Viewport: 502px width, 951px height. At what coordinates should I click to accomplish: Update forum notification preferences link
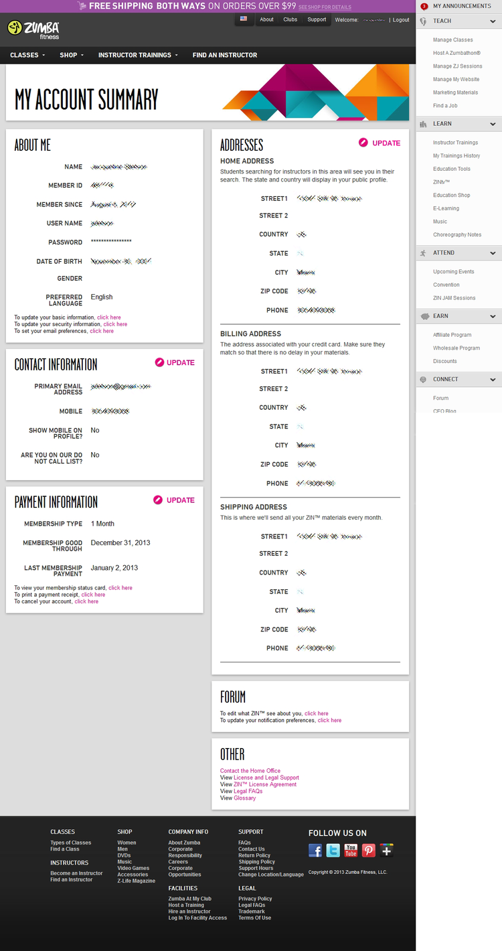click(329, 721)
